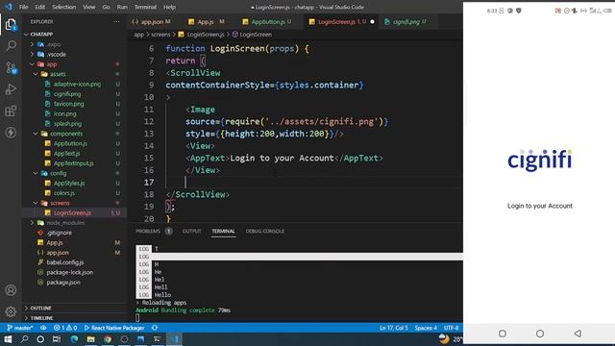Click the LoginScreen breadcrumb symbol
Viewport: 615px width, 346px height.
252,35
